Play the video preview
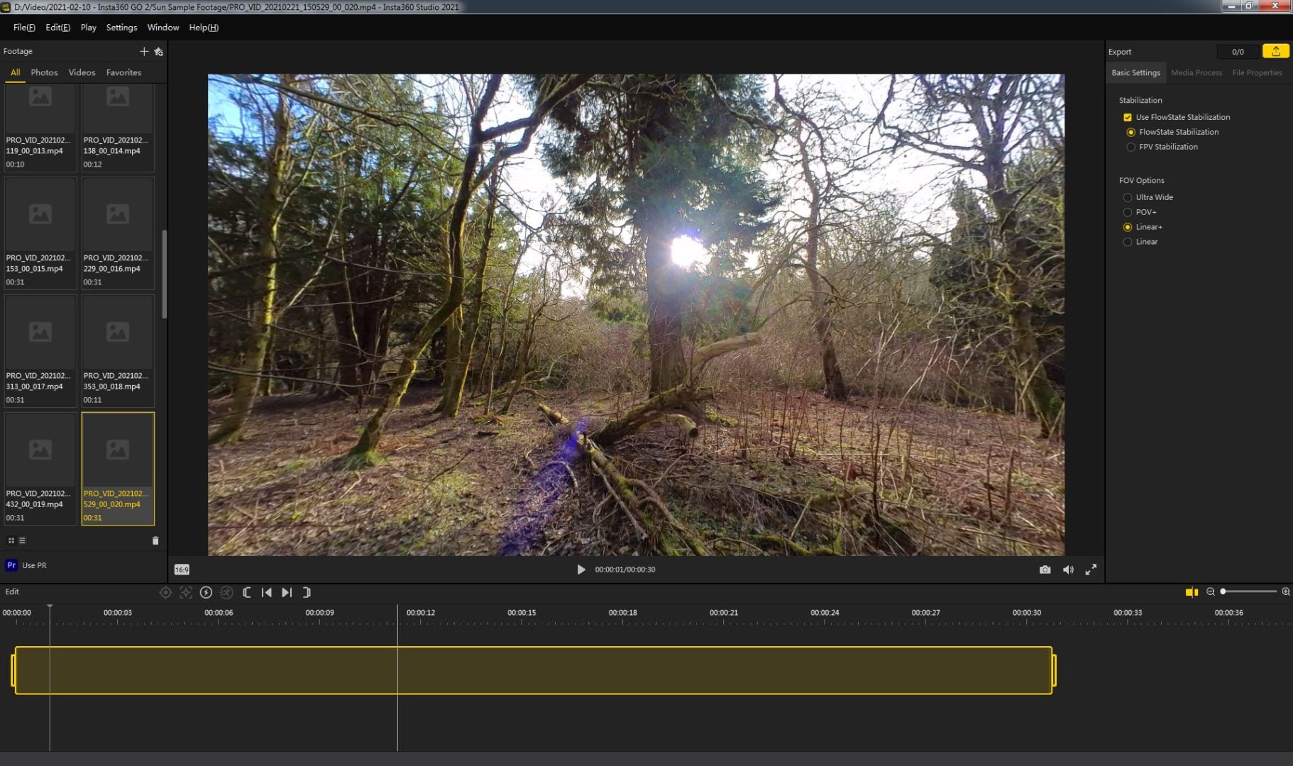The height and width of the screenshot is (766, 1293). coord(581,570)
